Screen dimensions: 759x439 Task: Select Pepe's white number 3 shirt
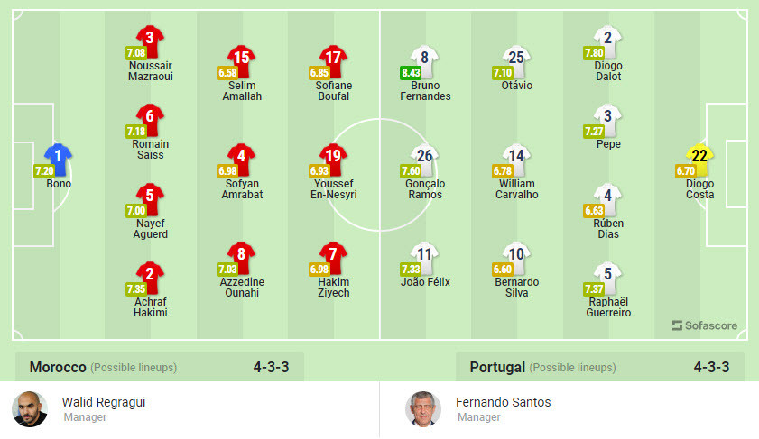click(608, 117)
